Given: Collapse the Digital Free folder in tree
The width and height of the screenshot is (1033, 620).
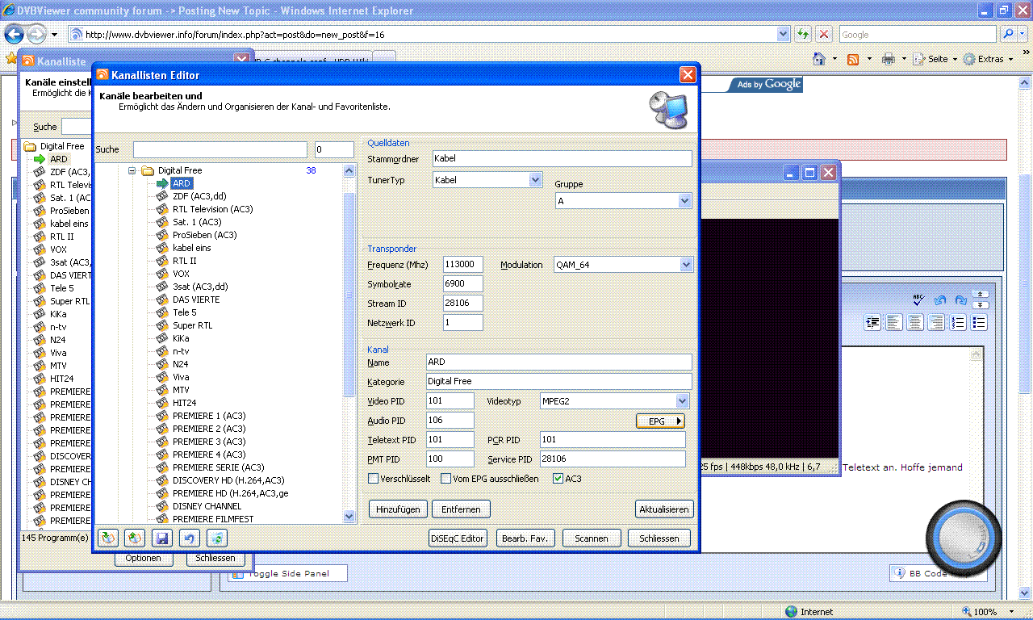Looking at the screenshot, I should point(132,170).
